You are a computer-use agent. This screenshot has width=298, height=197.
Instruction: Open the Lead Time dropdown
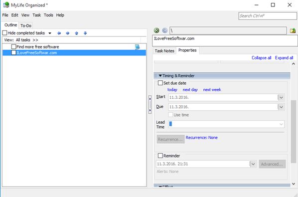pos(281,124)
